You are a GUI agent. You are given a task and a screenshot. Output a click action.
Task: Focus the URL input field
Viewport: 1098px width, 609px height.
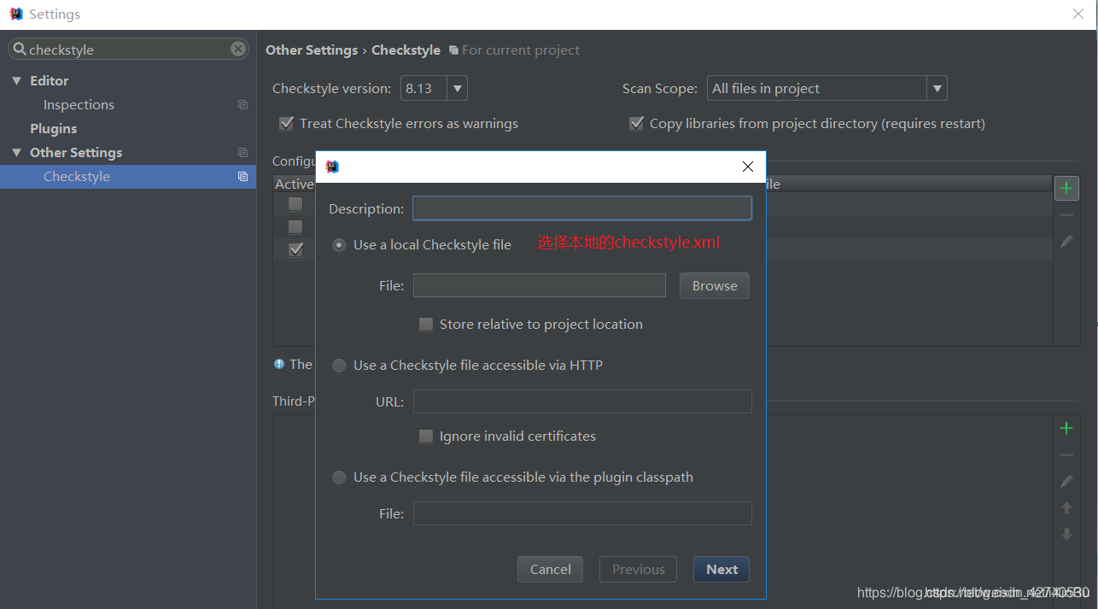(x=582, y=401)
